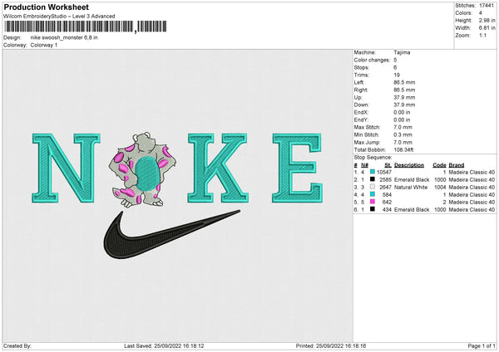Click "Wilcom EmbroideryStudio – Level 3 Advanced" text
This screenshot has width=499, height=352.
(59, 17)
